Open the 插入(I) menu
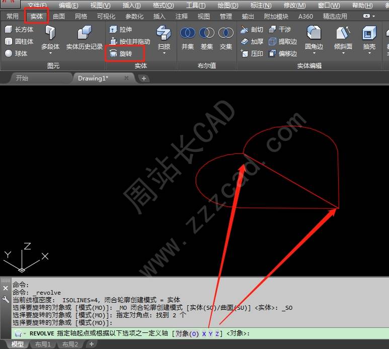Screen dimensions: 389x349 131,5
